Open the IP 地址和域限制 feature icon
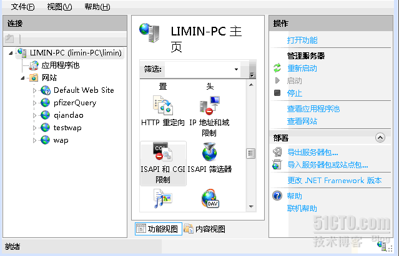The height and width of the screenshot is (256, 399). click(209, 105)
